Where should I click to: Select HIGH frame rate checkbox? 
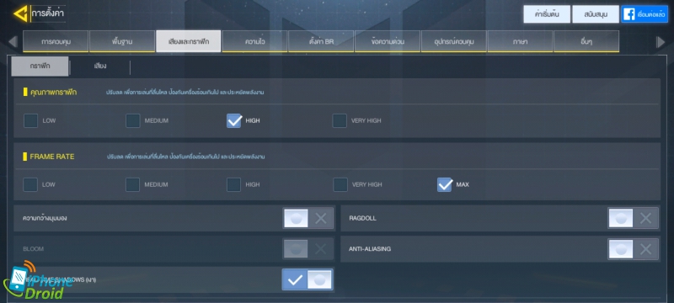coord(234,184)
